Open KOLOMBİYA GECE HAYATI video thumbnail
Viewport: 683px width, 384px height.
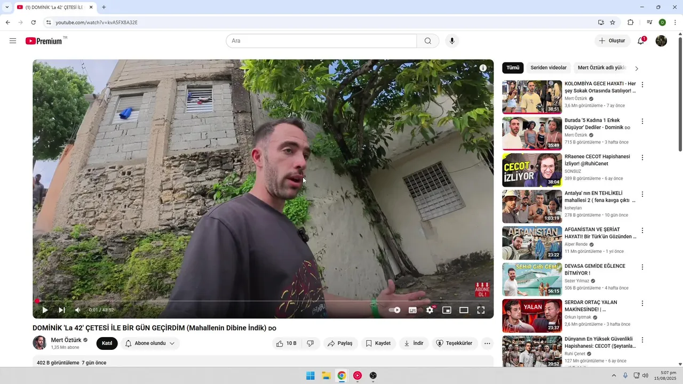point(532,97)
